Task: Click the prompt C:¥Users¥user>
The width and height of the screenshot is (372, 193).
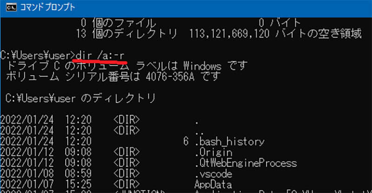Action: [38, 56]
